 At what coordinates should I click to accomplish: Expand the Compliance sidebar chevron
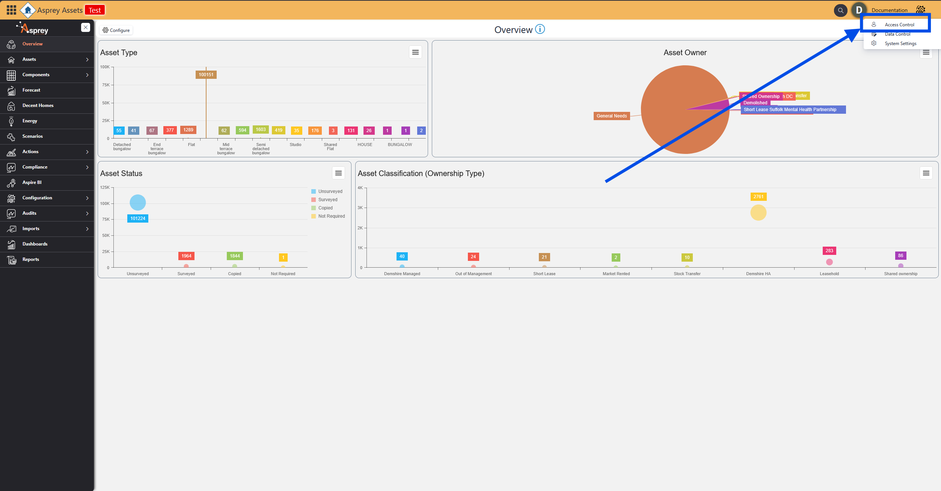[x=87, y=167]
